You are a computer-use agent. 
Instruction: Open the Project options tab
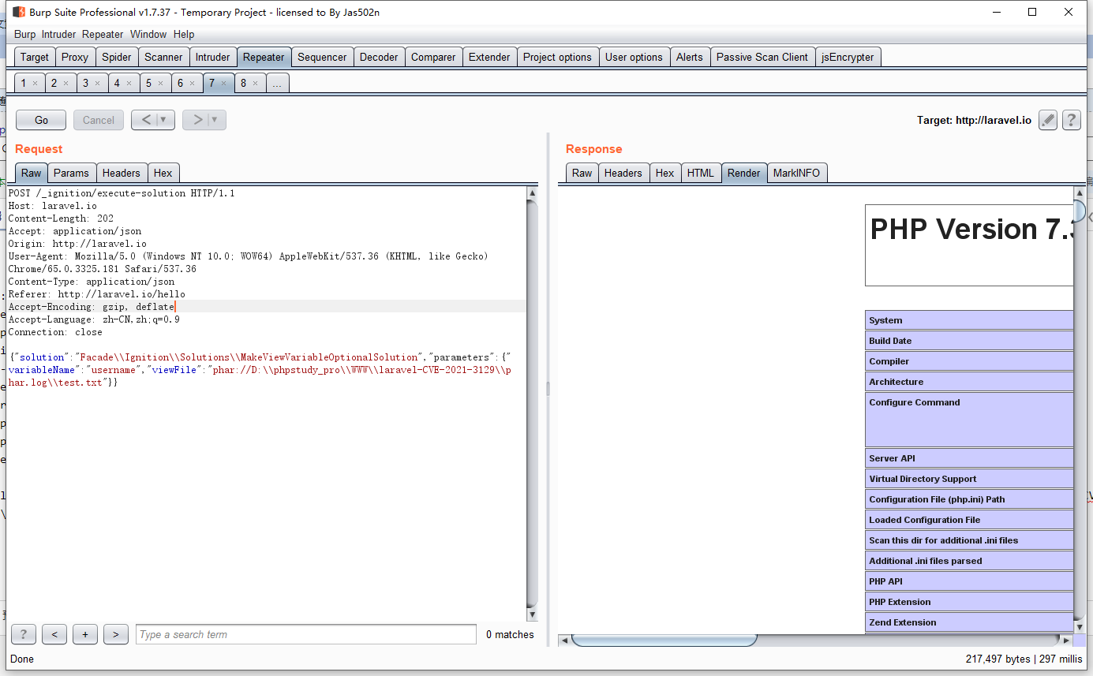coord(557,57)
